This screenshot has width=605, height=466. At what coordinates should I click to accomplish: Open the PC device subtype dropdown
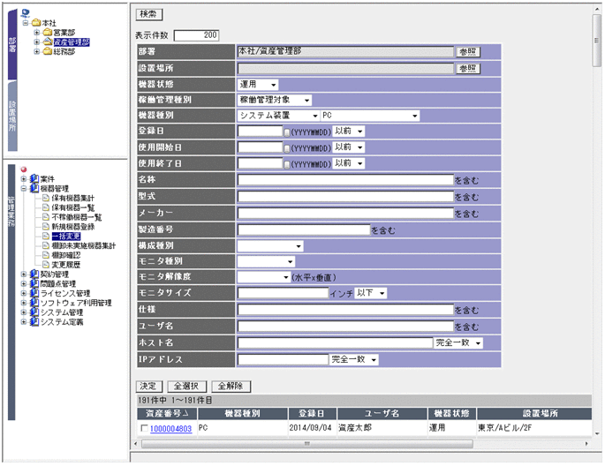(x=370, y=116)
